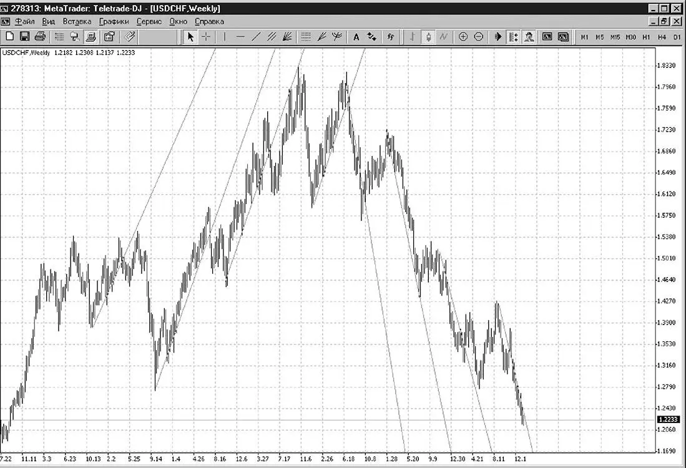686x468 pixels.
Task: Zoom in with the plus magnifier
Action: 463,37
